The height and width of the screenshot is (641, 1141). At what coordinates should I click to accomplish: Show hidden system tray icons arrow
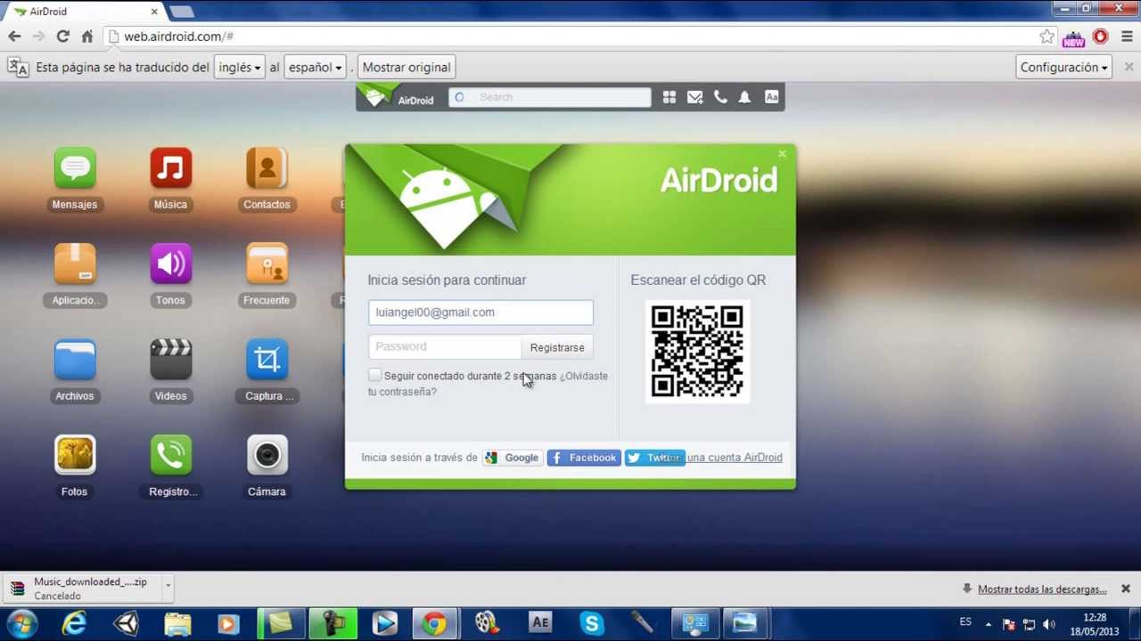pos(988,624)
